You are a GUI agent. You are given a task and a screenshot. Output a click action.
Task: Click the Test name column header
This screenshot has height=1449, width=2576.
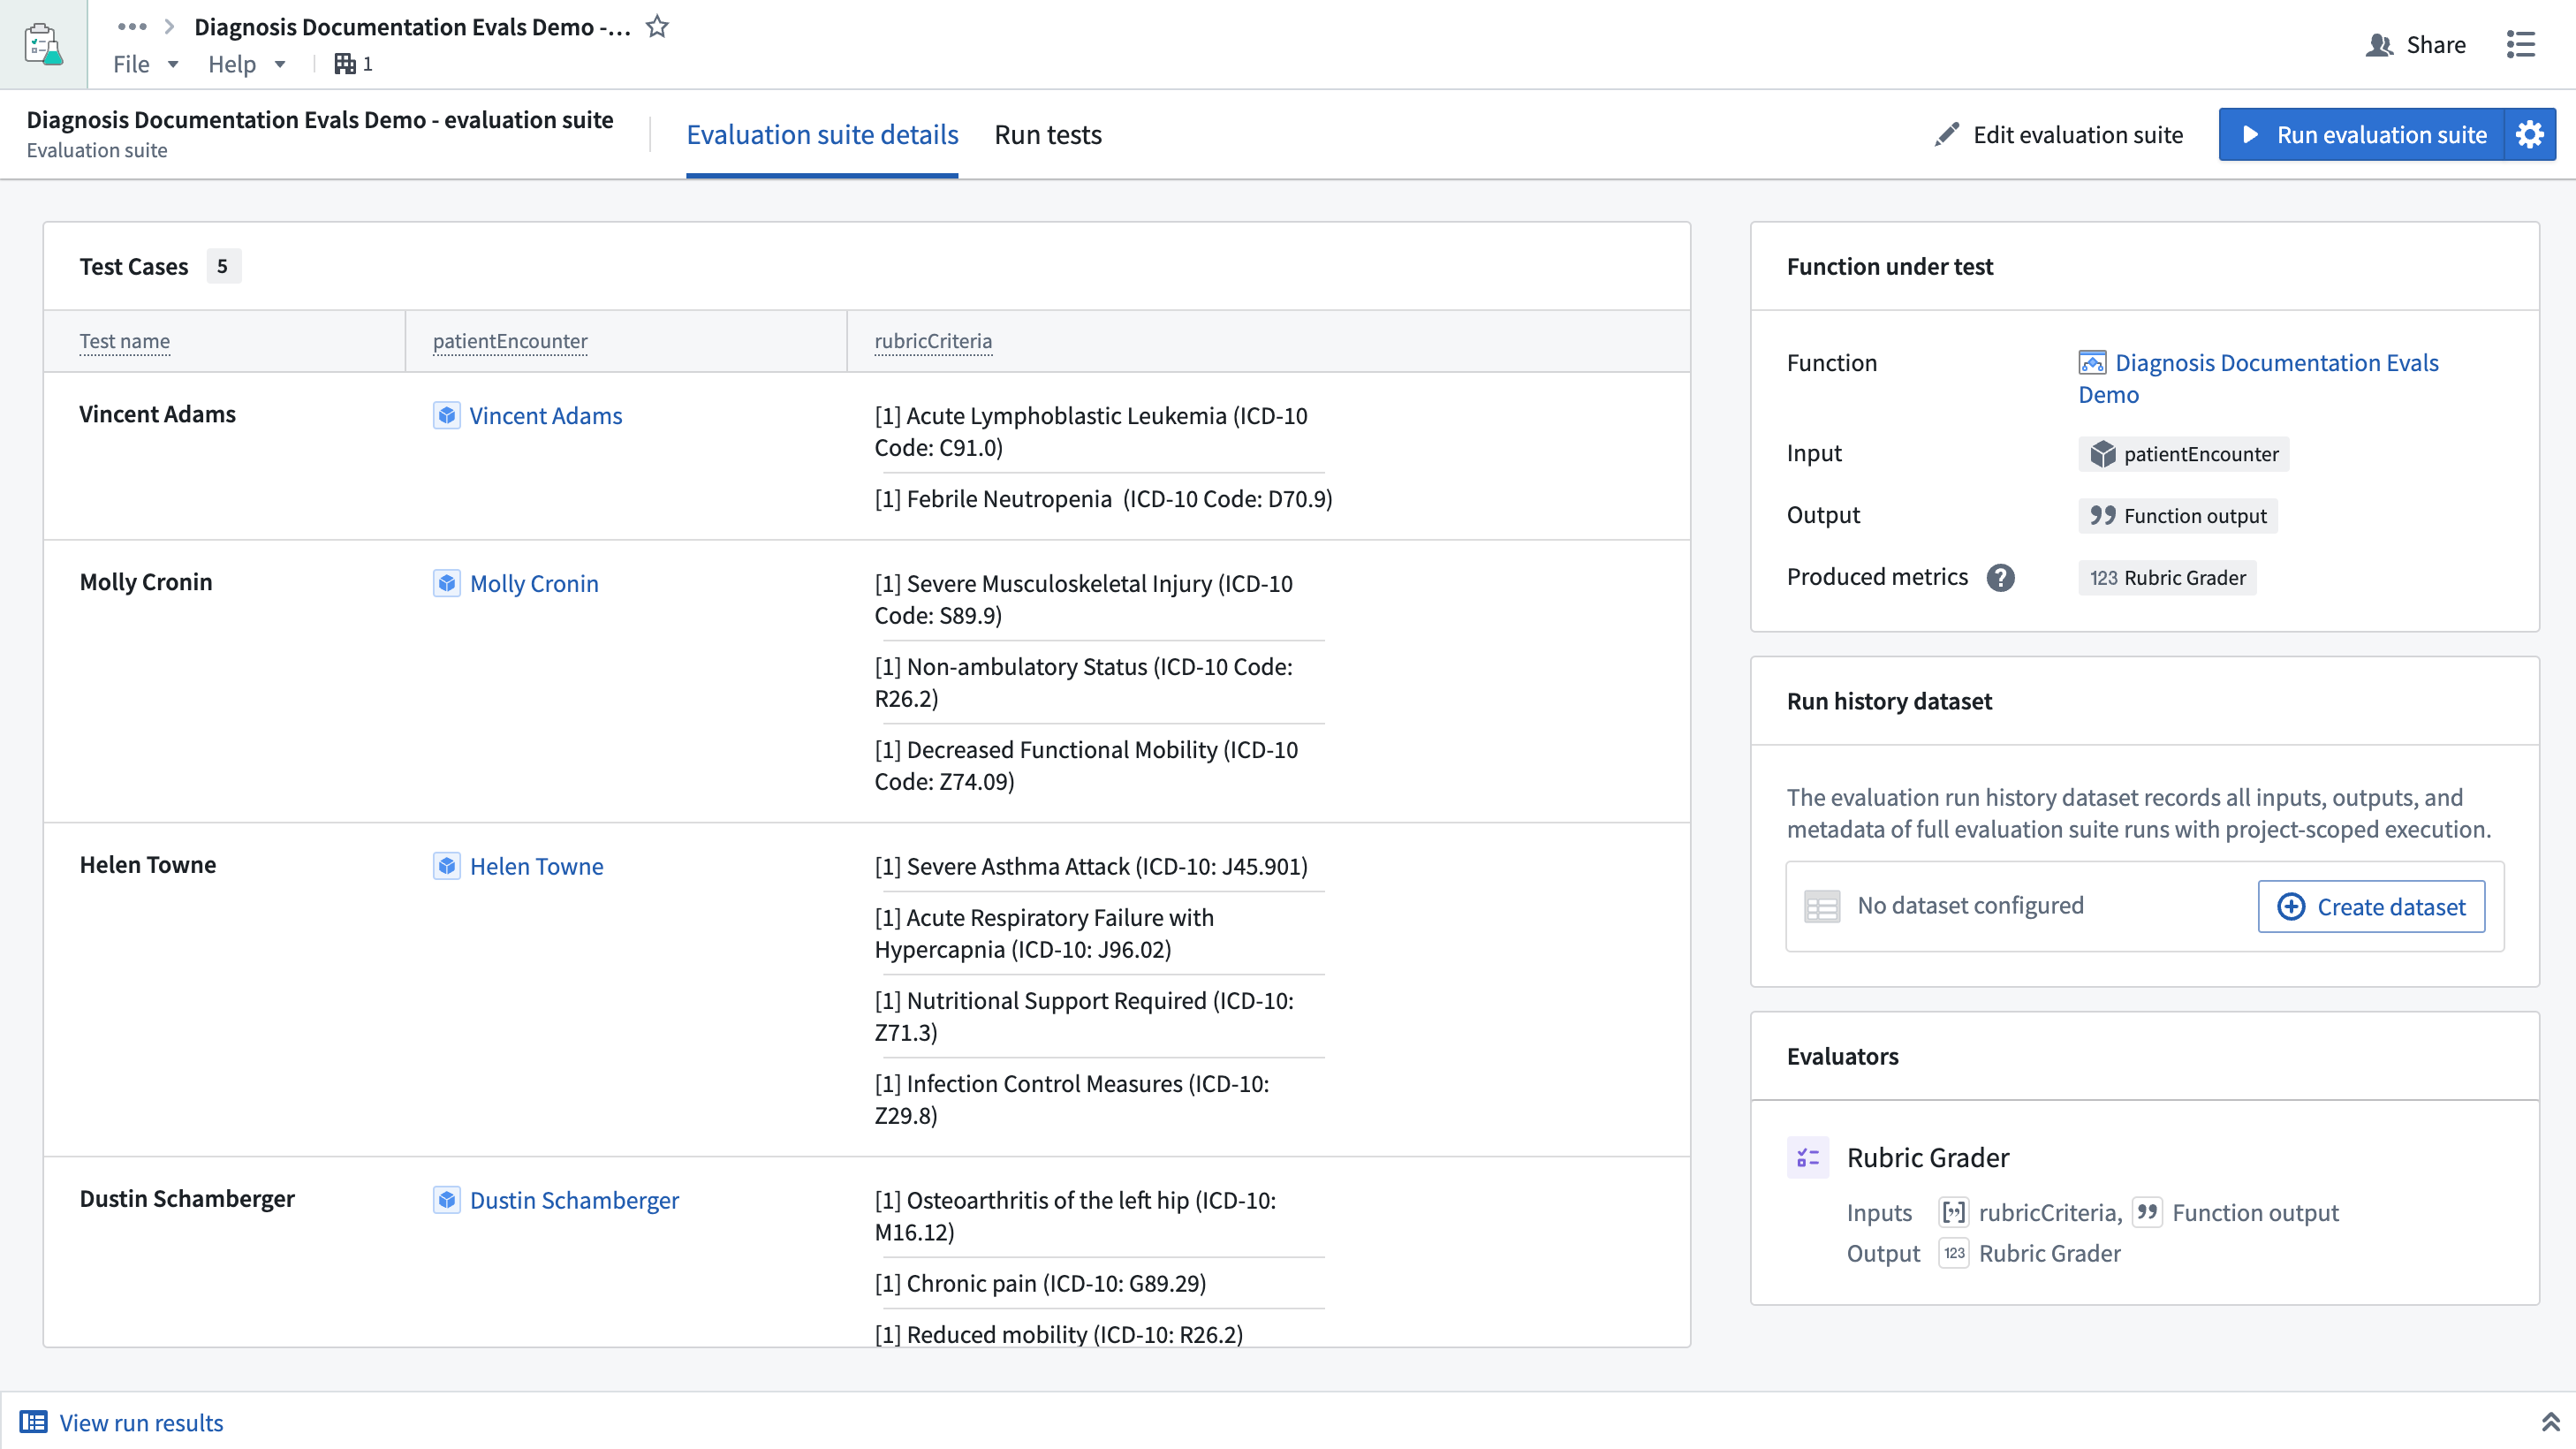[125, 341]
